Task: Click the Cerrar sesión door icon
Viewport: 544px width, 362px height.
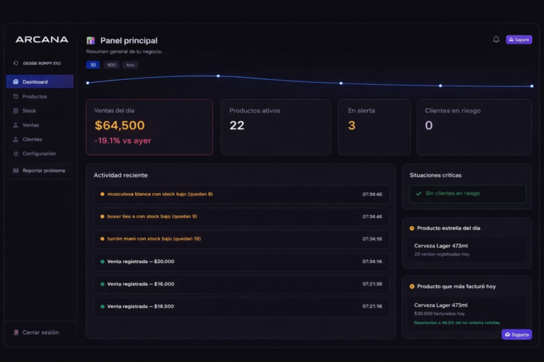Action: (x=16, y=332)
